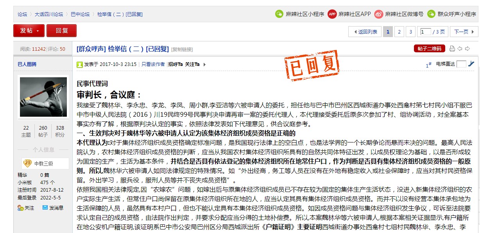
Task: Click the elevator jump icon beside floor box
Action: click(x=471, y=64)
